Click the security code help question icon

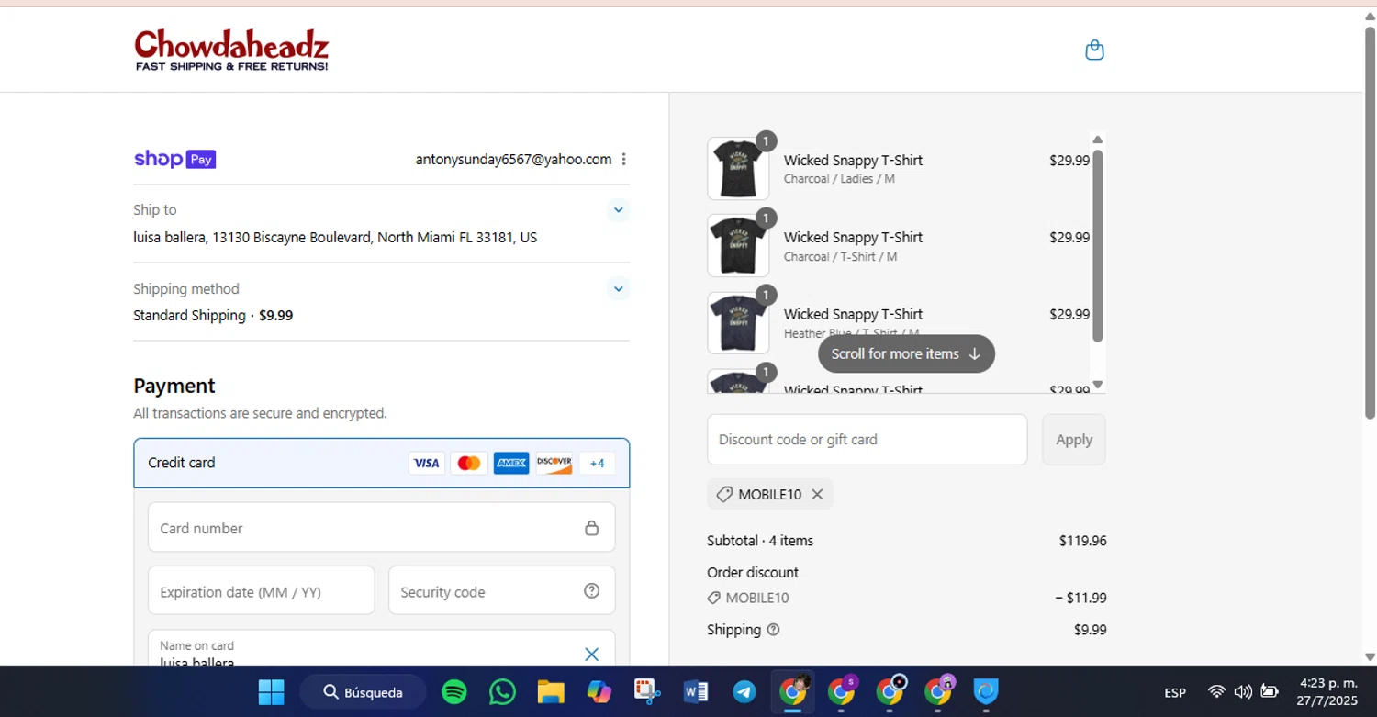592,591
